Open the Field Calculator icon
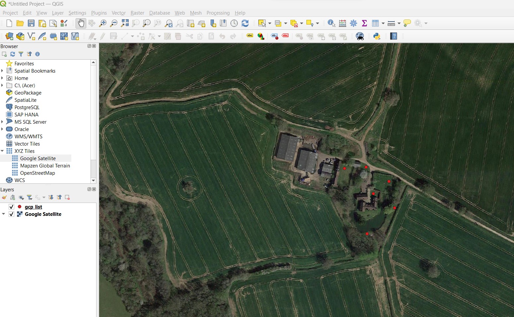The image size is (514, 317). click(x=343, y=23)
